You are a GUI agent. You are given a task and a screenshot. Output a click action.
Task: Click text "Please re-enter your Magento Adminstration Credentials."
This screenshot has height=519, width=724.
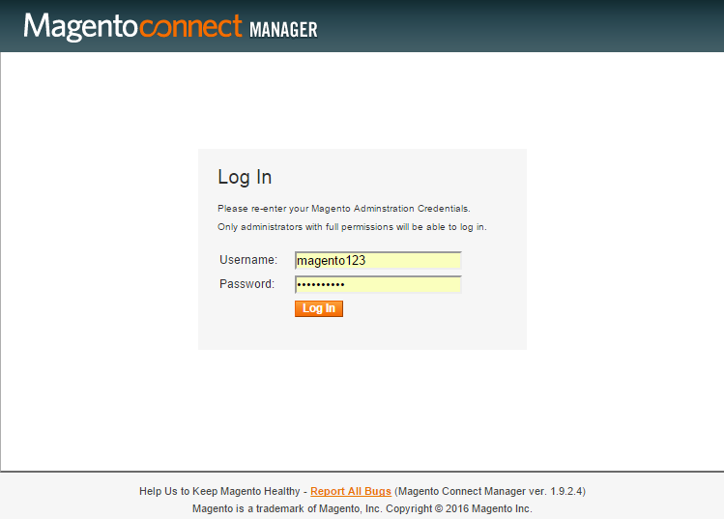point(344,209)
